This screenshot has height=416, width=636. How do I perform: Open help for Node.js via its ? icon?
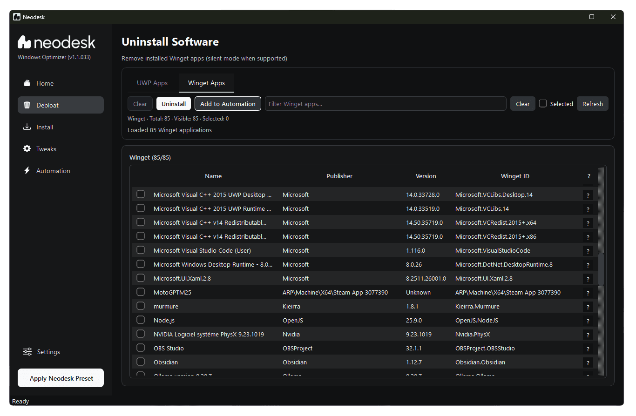click(588, 321)
